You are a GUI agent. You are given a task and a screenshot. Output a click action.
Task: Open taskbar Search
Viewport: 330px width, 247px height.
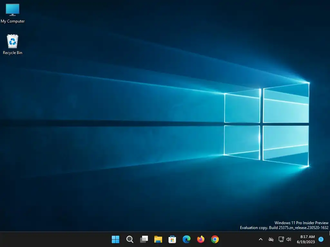coord(130,239)
